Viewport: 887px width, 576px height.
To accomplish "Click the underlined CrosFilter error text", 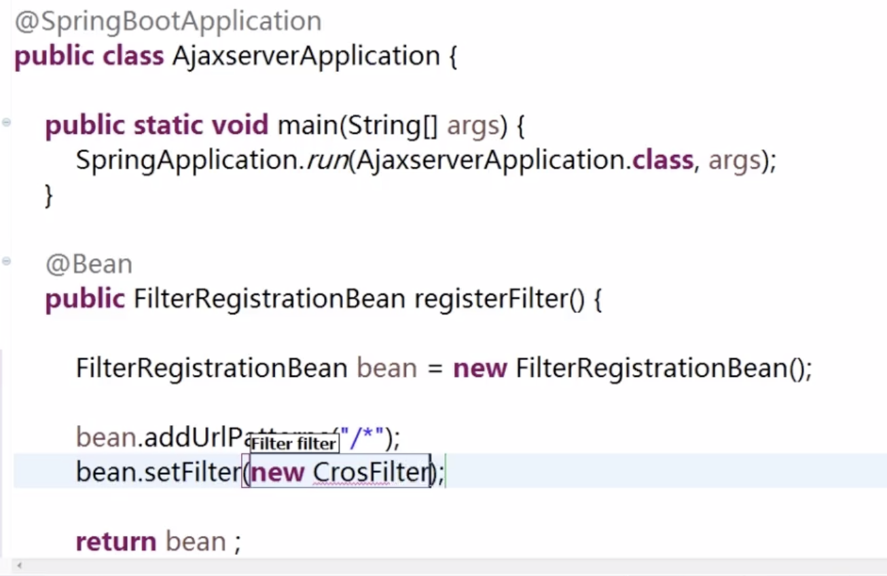I will click(372, 472).
